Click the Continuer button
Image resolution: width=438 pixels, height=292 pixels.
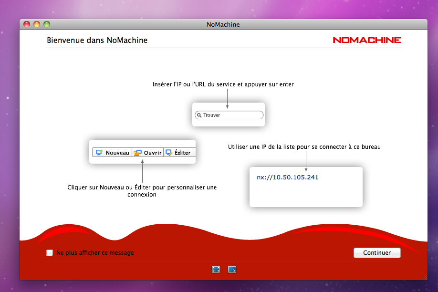point(377,253)
